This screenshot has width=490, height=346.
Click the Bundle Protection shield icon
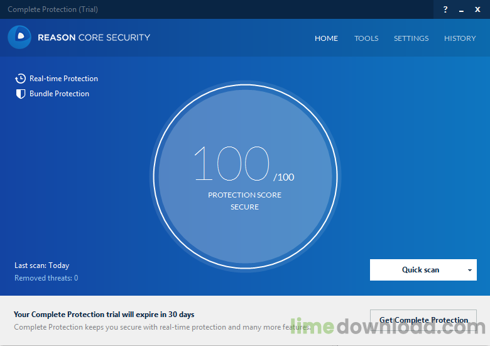pyautogui.click(x=20, y=94)
